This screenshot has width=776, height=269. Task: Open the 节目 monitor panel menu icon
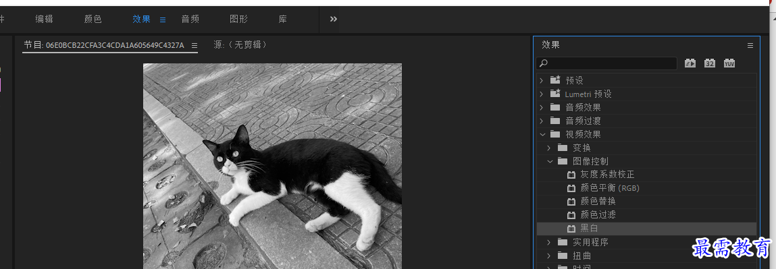coord(195,45)
